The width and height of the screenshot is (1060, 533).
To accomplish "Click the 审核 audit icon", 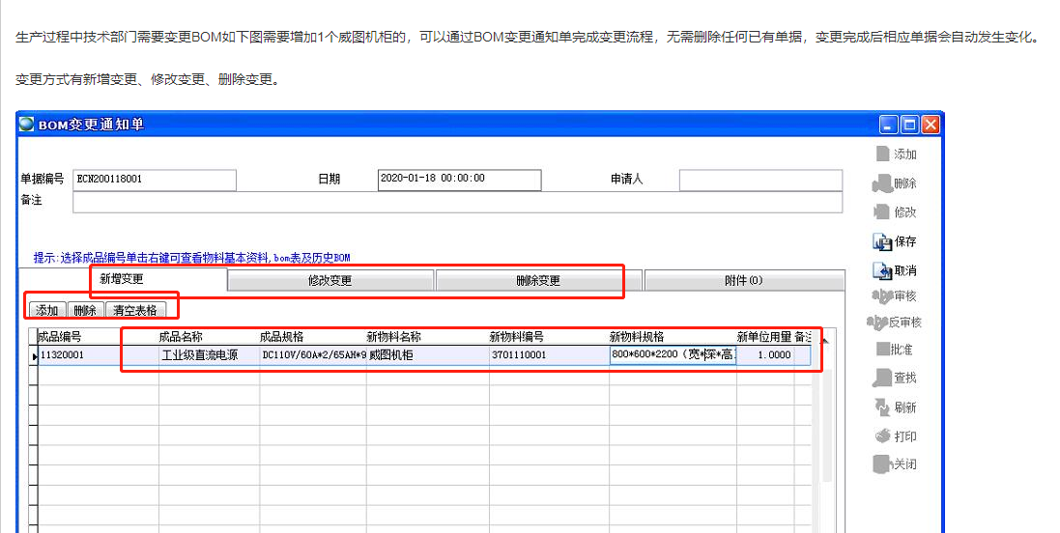I will pyautogui.click(x=882, y=295).
